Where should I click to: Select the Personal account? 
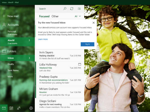tap(17, 33)
